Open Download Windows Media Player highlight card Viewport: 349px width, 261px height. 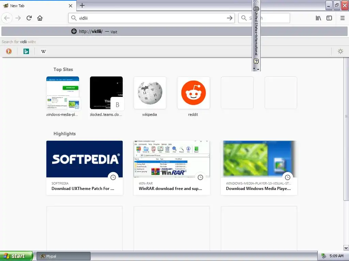click(x=259, y=168)
